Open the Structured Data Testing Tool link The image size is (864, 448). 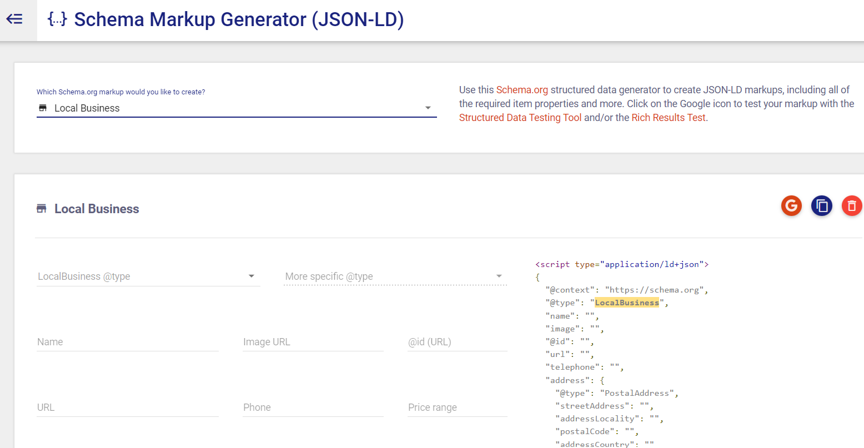520,118
